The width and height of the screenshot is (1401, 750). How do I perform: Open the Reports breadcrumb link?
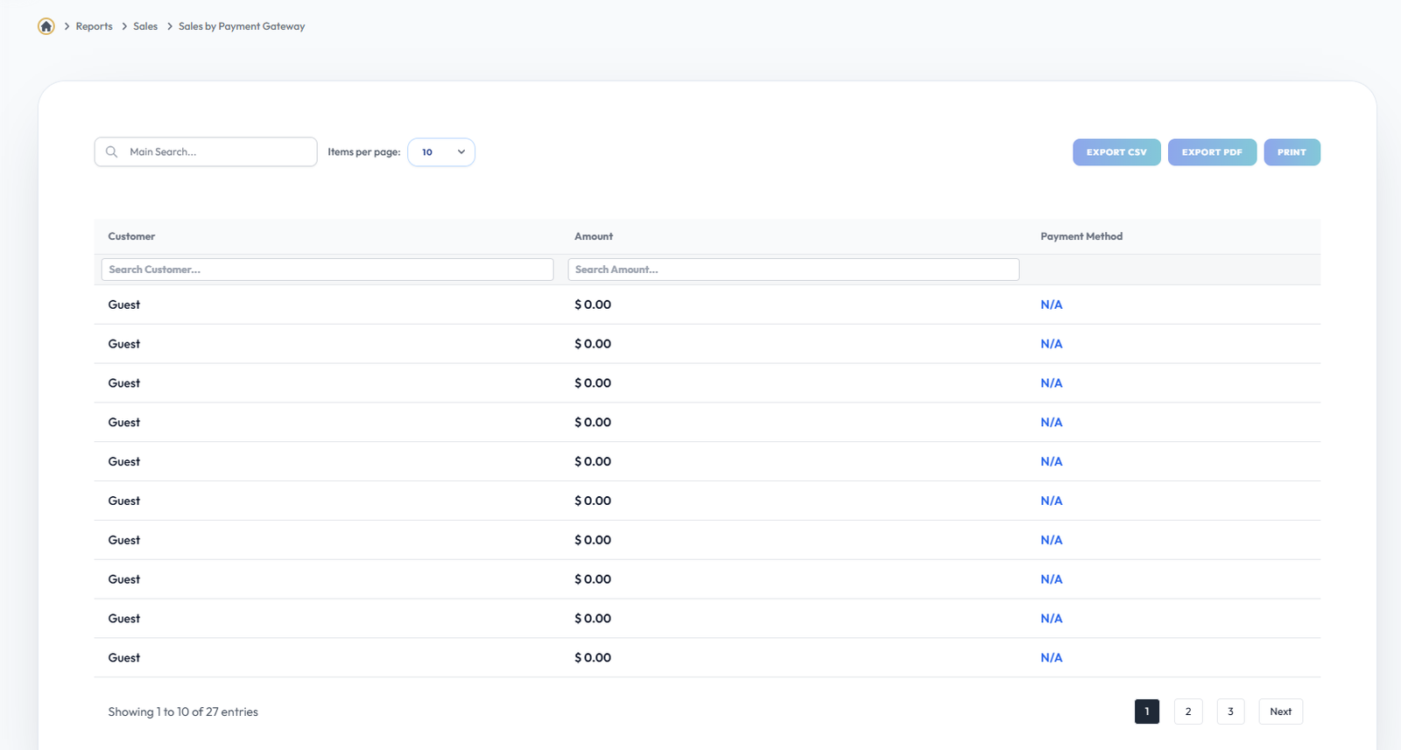click(x=94, y=26)
